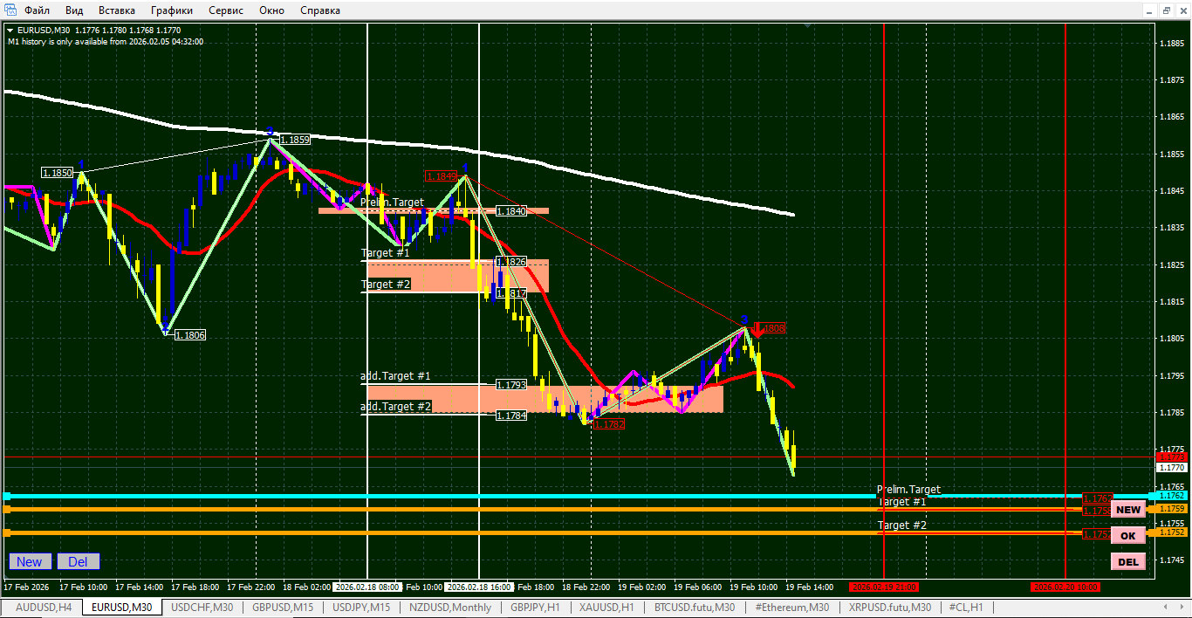Click the add.Target #1 label
The height and width of the screenshot is (618, 1192).
pos(396,376)
